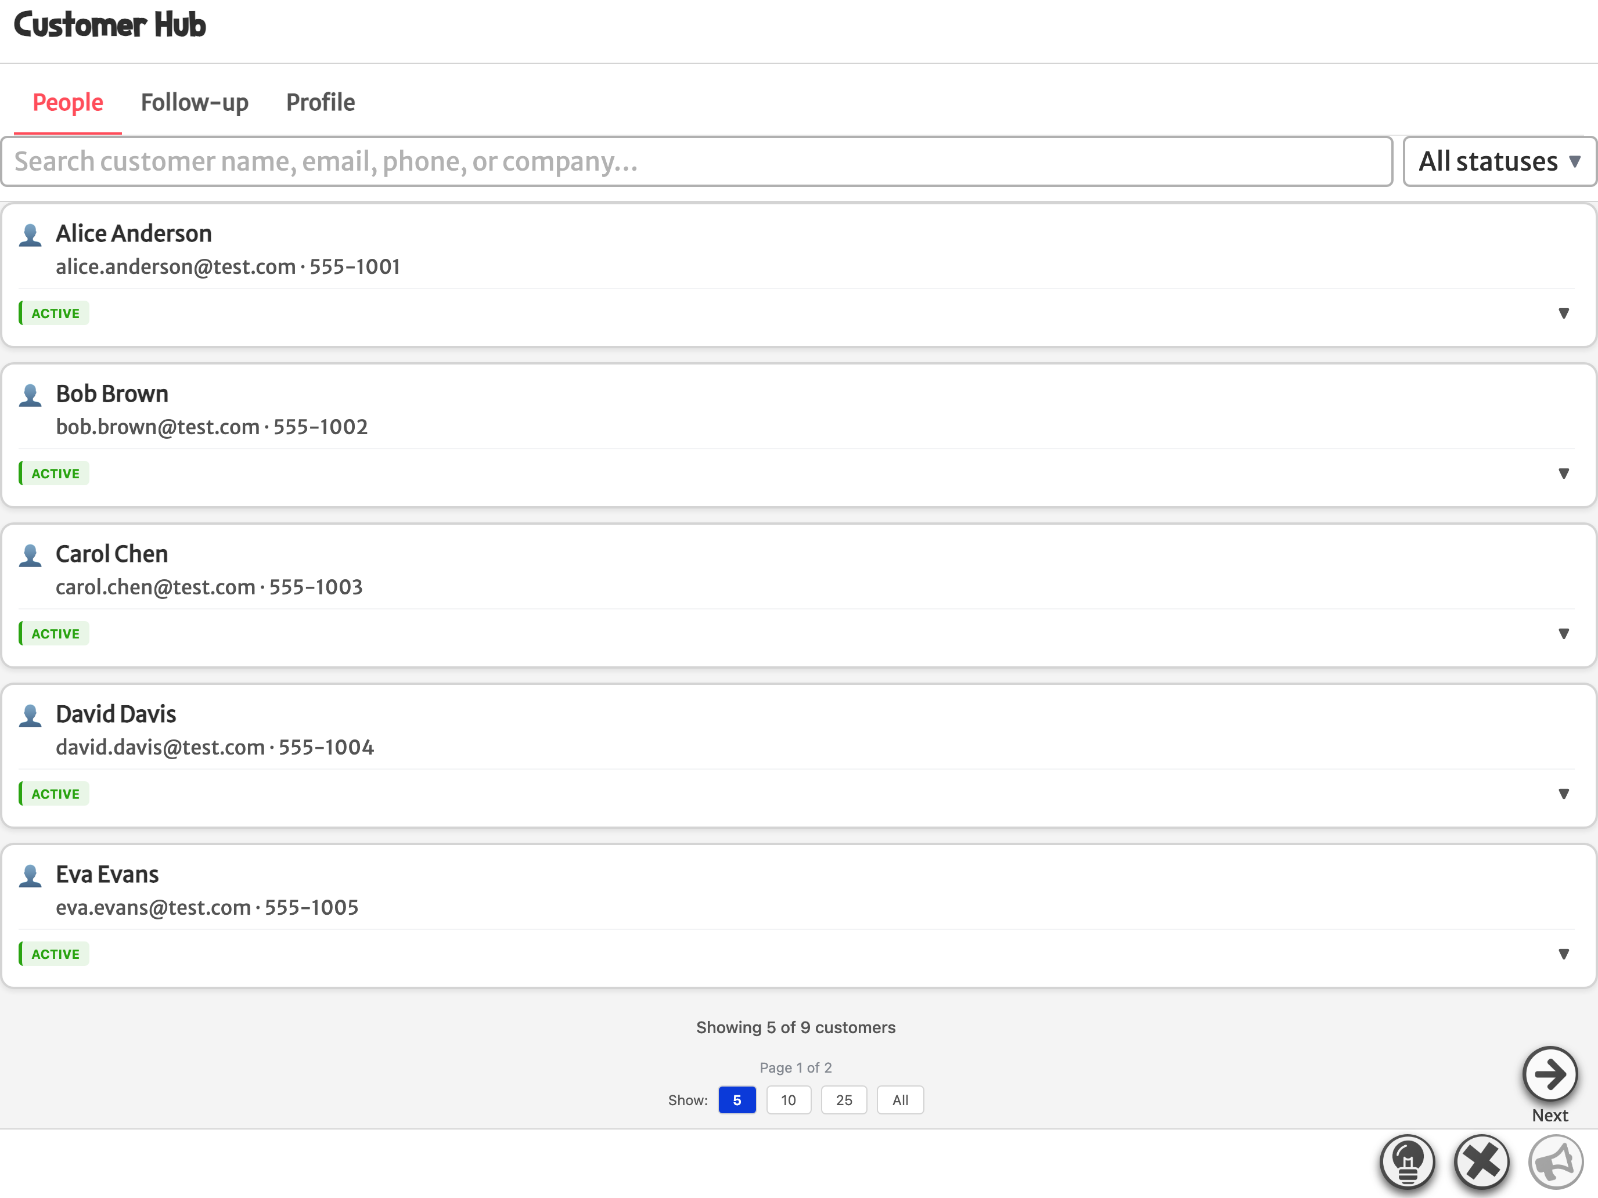Click the megaphone announce icon

1556,1162
